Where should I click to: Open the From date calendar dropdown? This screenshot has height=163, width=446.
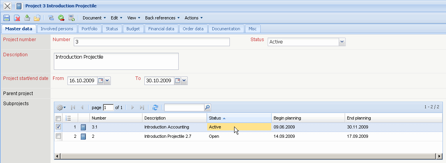click(107, 81)
